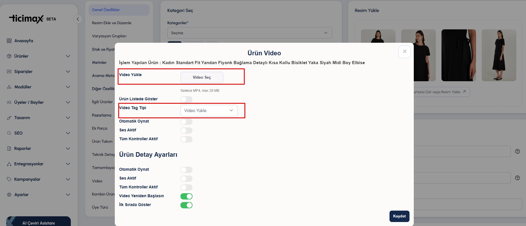Screen dimensions: 526x226
Task: Collapse the sidebar with the arrow icon
Action: click(x=78, y=19)
